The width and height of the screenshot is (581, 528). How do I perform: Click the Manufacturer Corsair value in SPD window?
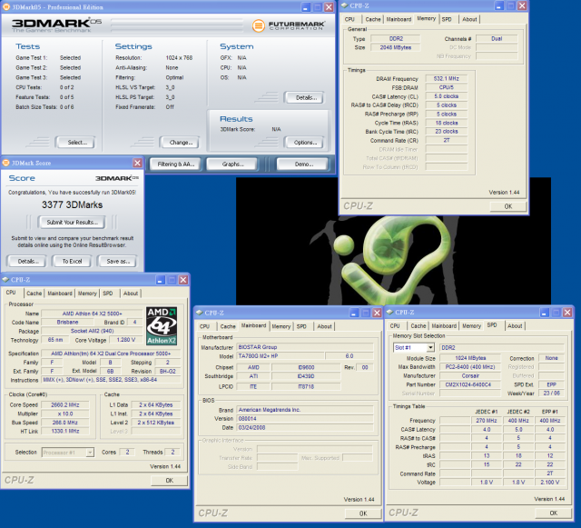[x=470, y=376]
